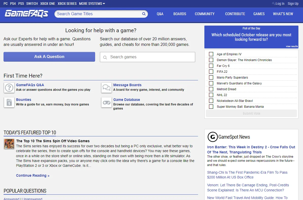Select FIFA 22 in the poll
Viewport: 303px width, 200px height.
(x=211, y=71)
